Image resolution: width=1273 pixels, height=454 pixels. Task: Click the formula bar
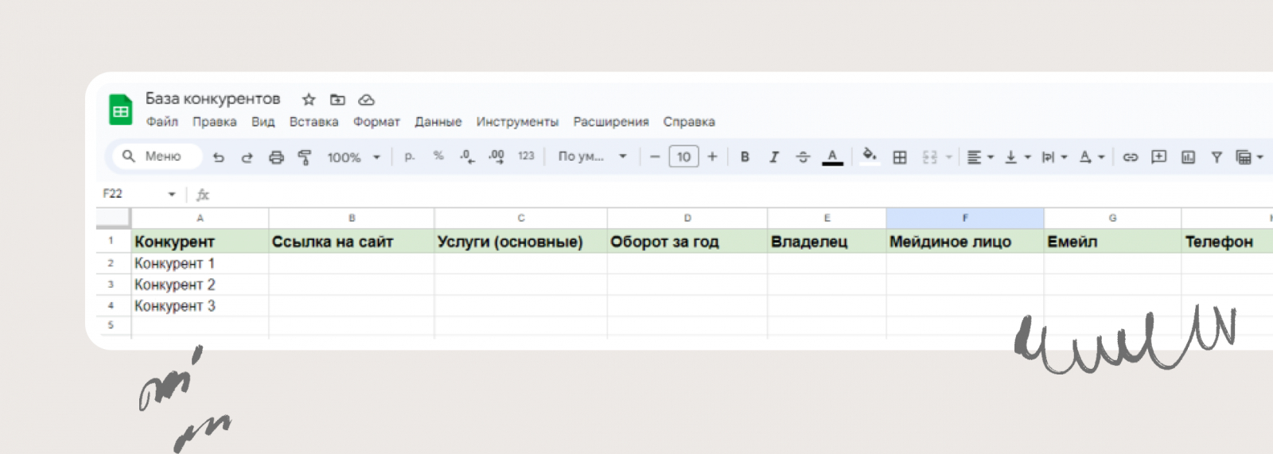(x=740, y=194)
